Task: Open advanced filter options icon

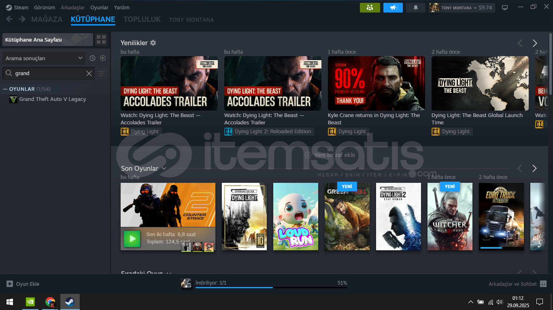Action: [101, 73]
